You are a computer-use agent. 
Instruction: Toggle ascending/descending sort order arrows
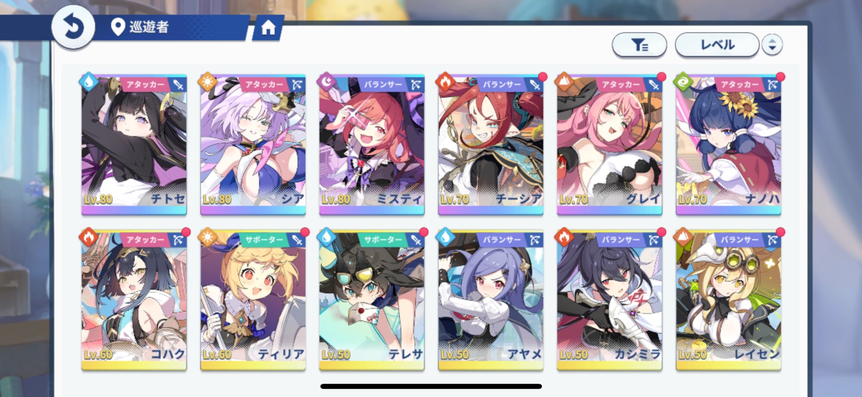coord(772,45)
